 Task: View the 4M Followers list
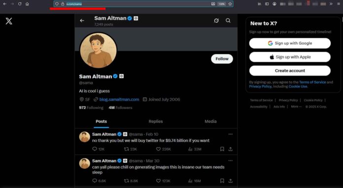point(120,107)
